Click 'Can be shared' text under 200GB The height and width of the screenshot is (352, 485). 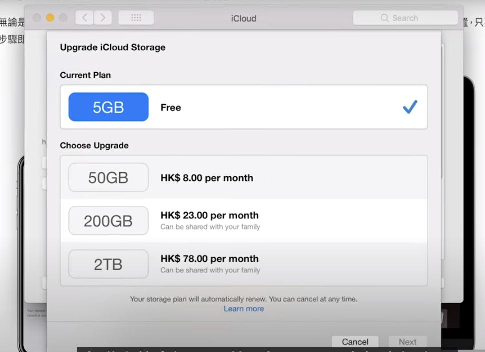210,227
